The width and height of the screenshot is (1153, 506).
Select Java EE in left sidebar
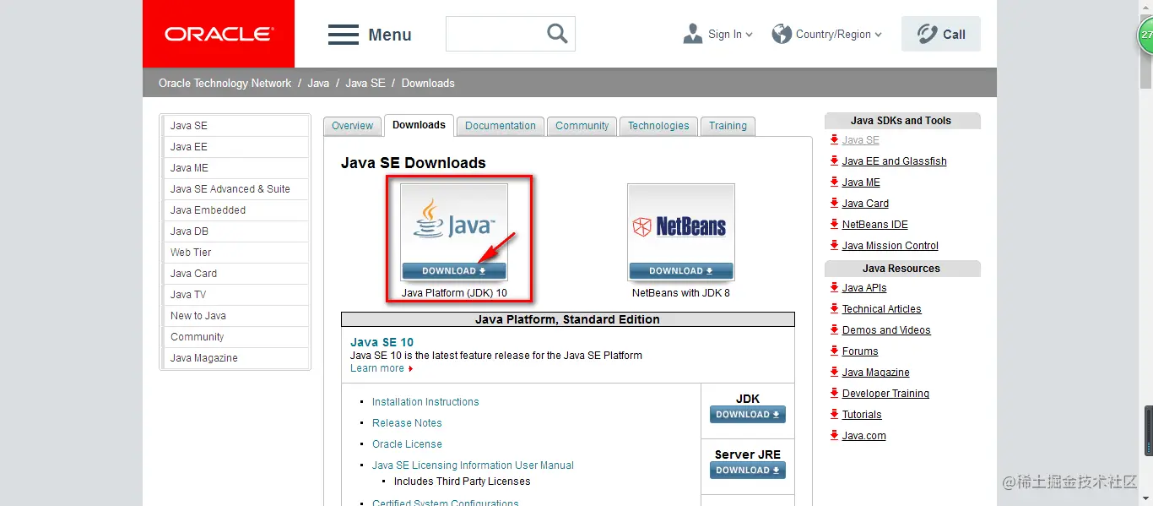tap(236, 147)
